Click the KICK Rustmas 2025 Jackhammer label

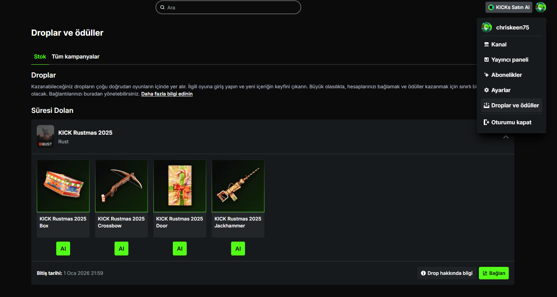(238, 222)
